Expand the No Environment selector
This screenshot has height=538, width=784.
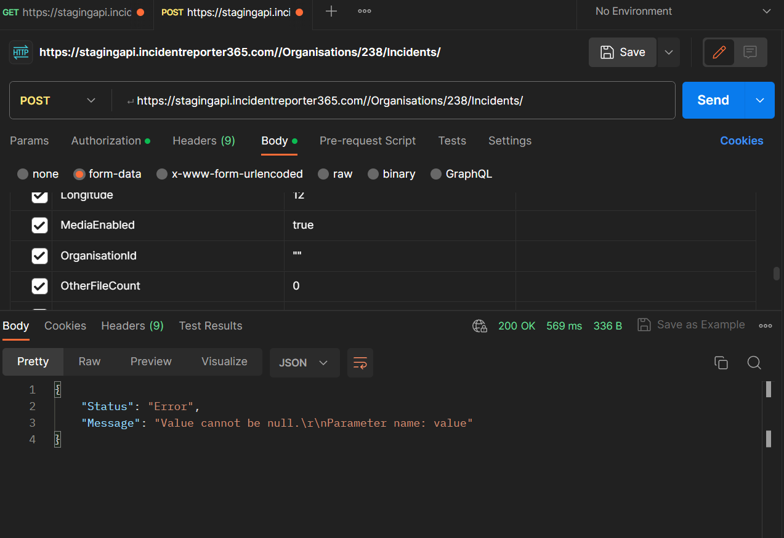(x=682, y=12)
